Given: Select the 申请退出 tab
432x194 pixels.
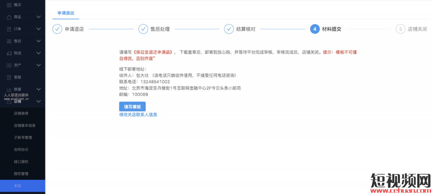Looking at the screenshot, I should [66, 13].
